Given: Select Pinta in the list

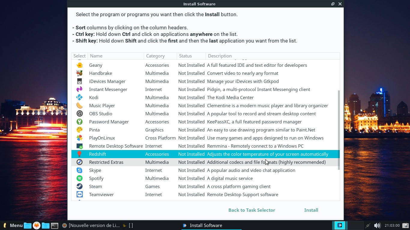Looking at the screenshot, I should 94,130.
